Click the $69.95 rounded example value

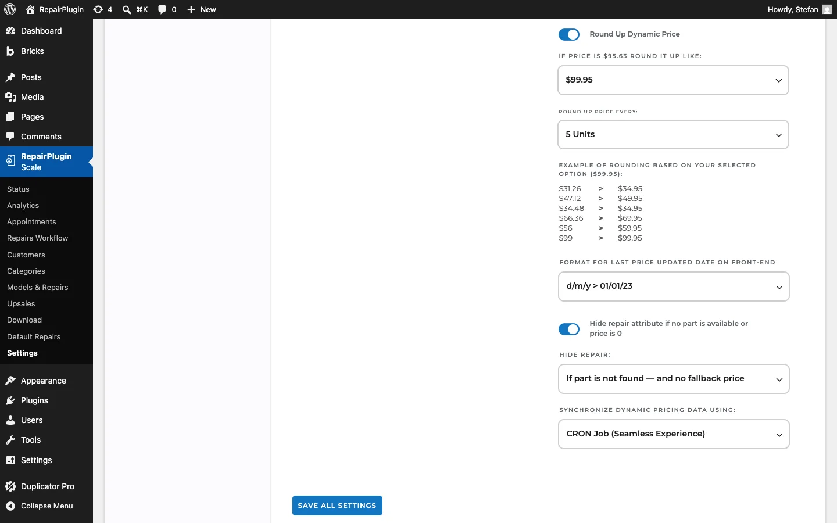click(x=630, y=218)
